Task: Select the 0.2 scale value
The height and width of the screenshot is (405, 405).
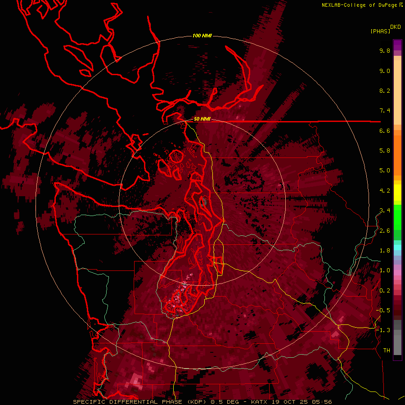Action: click(385, 291)
